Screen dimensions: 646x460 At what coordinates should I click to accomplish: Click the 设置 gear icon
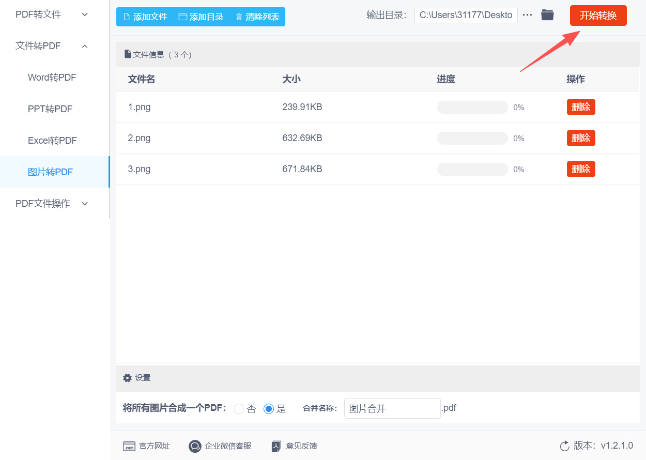(127, 378)
